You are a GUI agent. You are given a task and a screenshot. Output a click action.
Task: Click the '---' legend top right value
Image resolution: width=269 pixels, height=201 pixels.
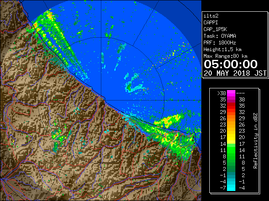tap(240, 93)
